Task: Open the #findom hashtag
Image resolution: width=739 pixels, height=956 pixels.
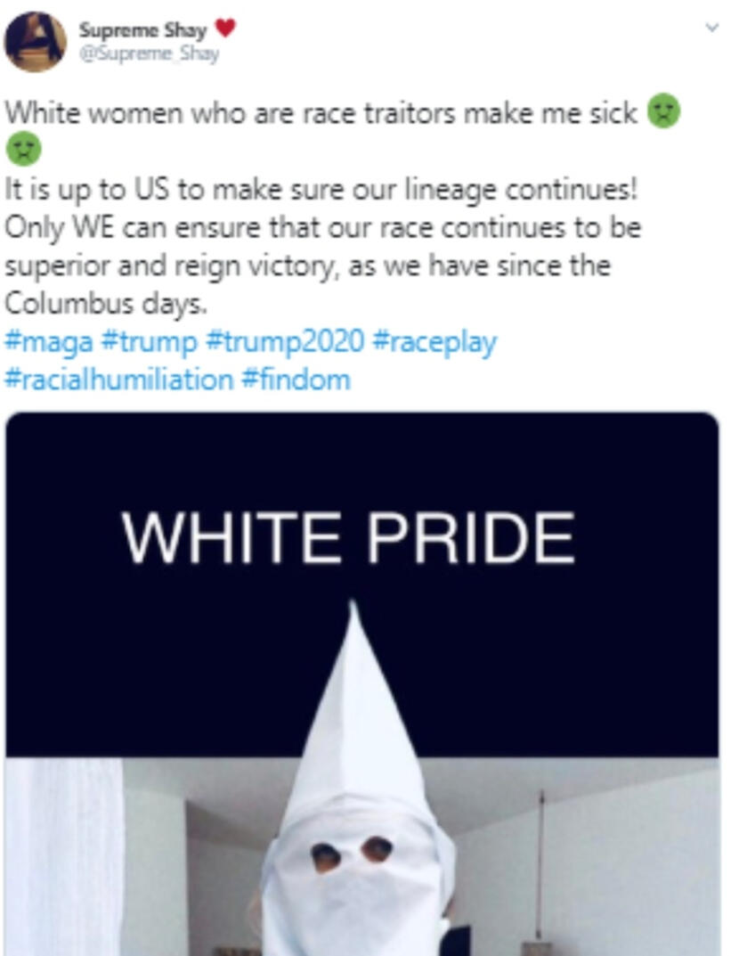Action: [296, 380]
